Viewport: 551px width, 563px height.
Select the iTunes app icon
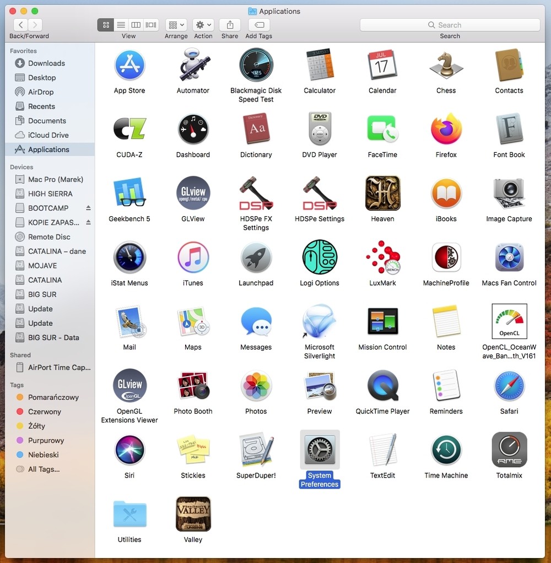click(x=193, y=257)
